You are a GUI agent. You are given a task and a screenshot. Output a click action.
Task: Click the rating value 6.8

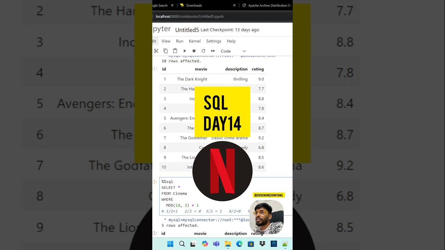261,148
